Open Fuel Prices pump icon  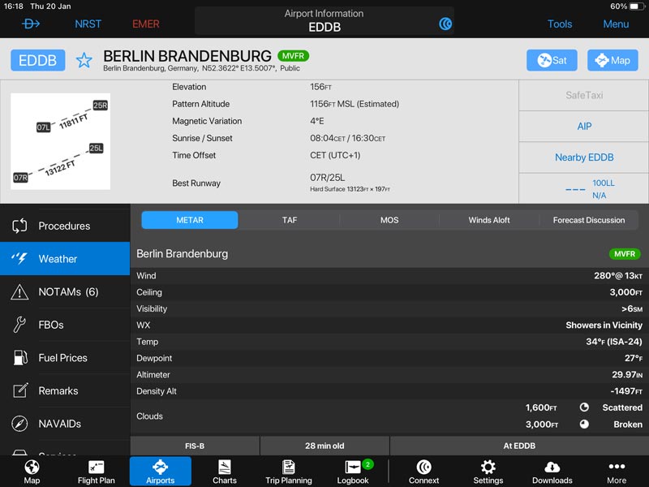tap(20, 358)
